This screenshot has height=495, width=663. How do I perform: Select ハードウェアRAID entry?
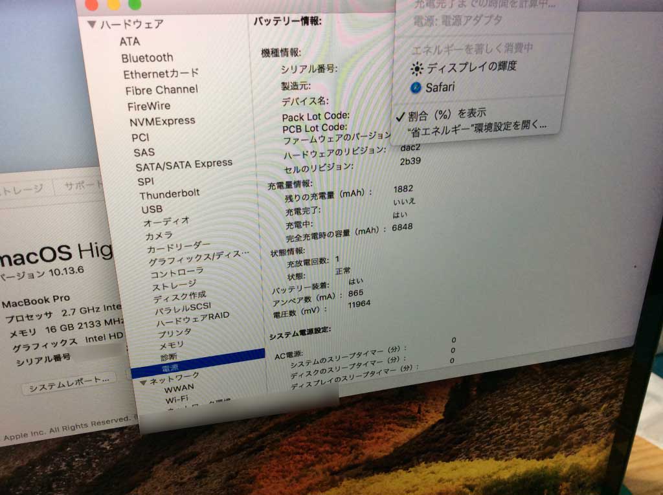[x=193, y=319]
